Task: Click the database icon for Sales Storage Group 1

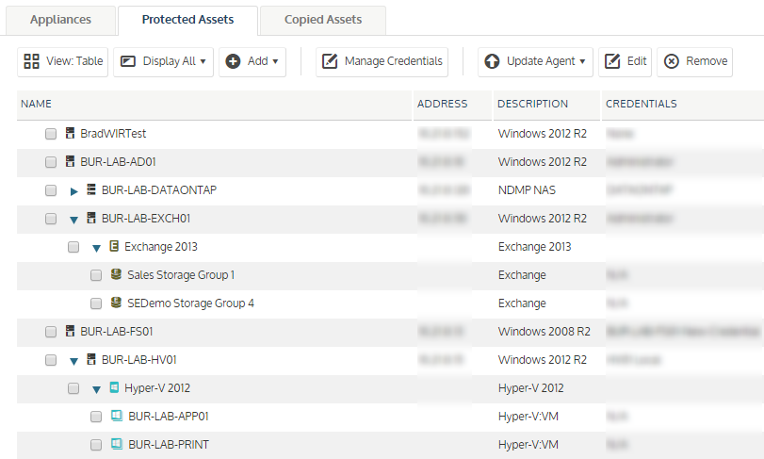Action: click(116, 274)
